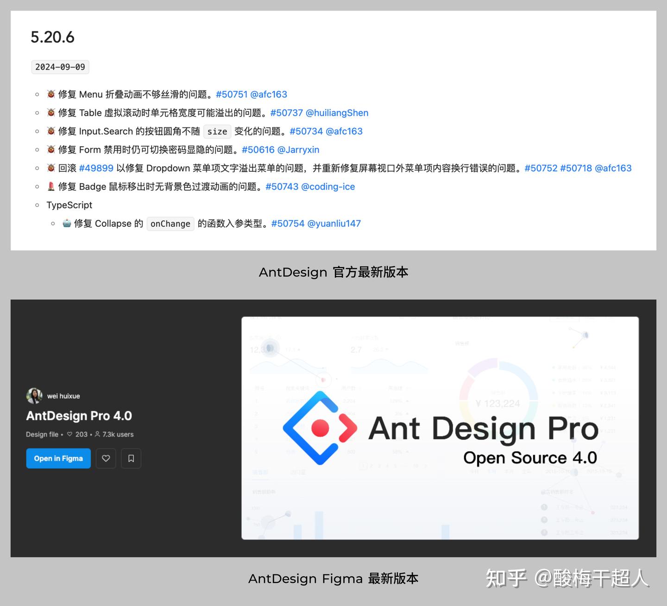
Task: Open contributor profile @Jarryxin
Action: pyautogui.click(x=300, y=150)
